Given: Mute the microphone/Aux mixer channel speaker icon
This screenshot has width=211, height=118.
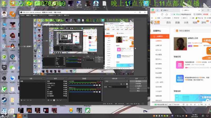Looking at the screenshot, I should [x=97, y=92].
